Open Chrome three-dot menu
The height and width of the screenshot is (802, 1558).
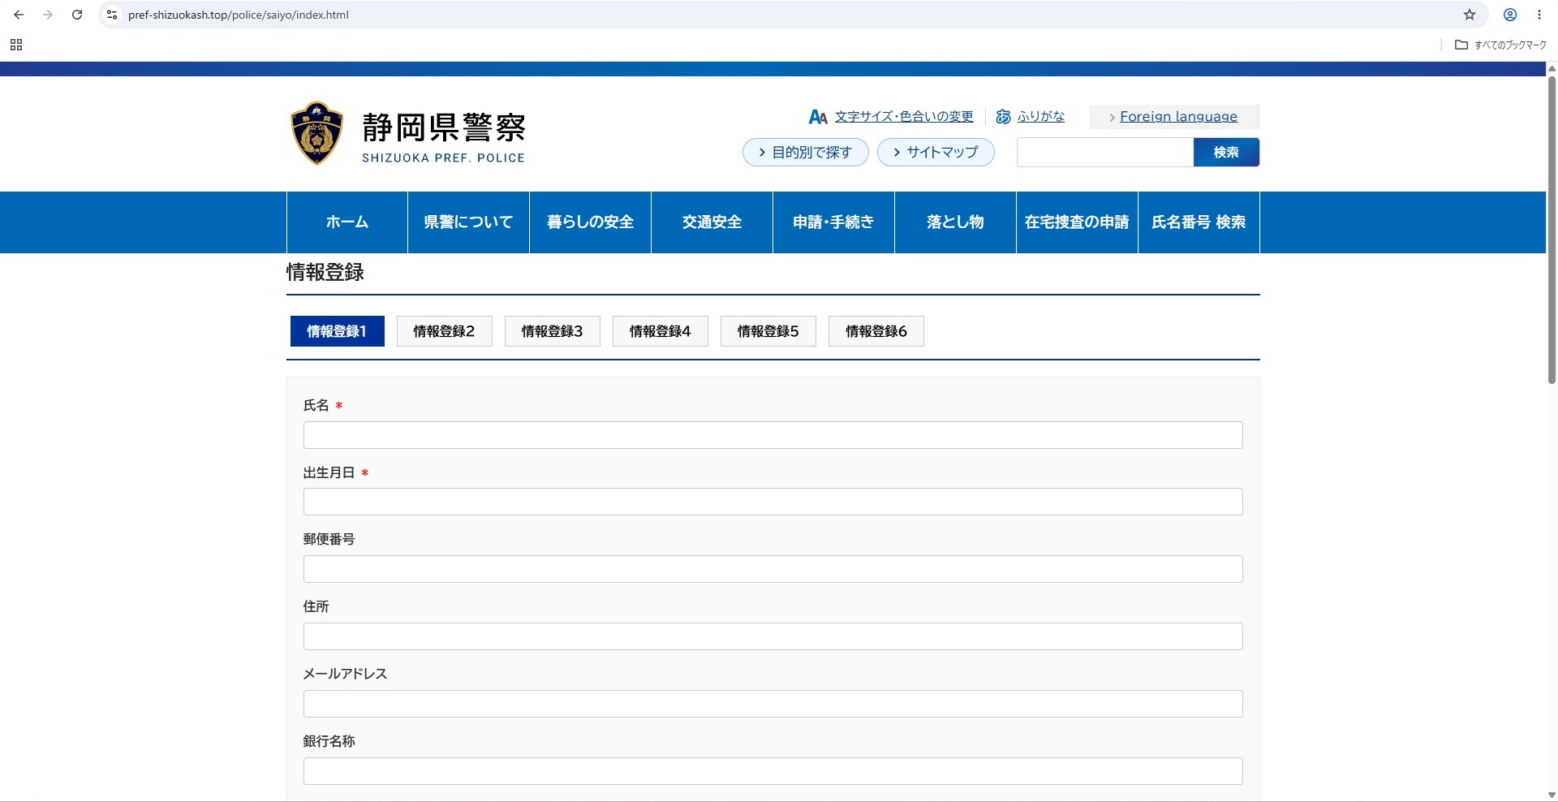coord(1539,15)
